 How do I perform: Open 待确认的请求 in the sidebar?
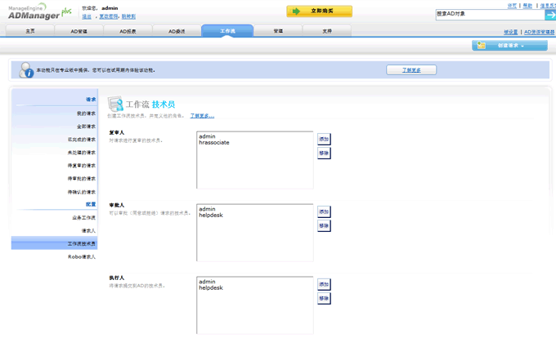click(x=82, y=192)
